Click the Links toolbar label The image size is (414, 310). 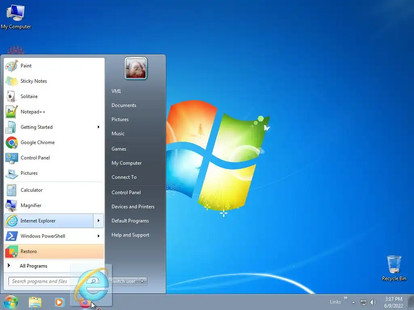[335, 302]
